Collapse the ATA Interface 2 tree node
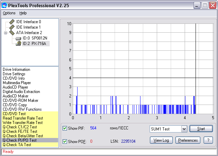Viewport: 218px width, 156px height. [5, 33]
